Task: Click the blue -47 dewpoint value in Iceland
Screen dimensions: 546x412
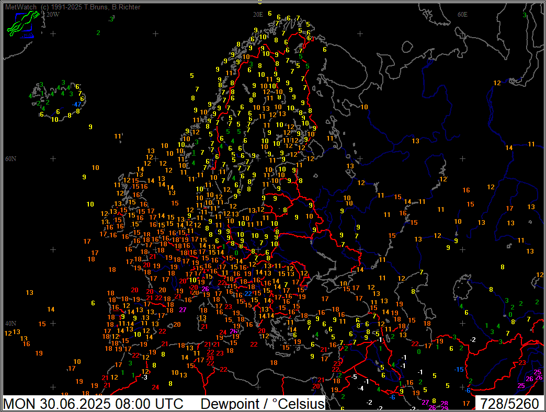Action: tap(76, 105)
